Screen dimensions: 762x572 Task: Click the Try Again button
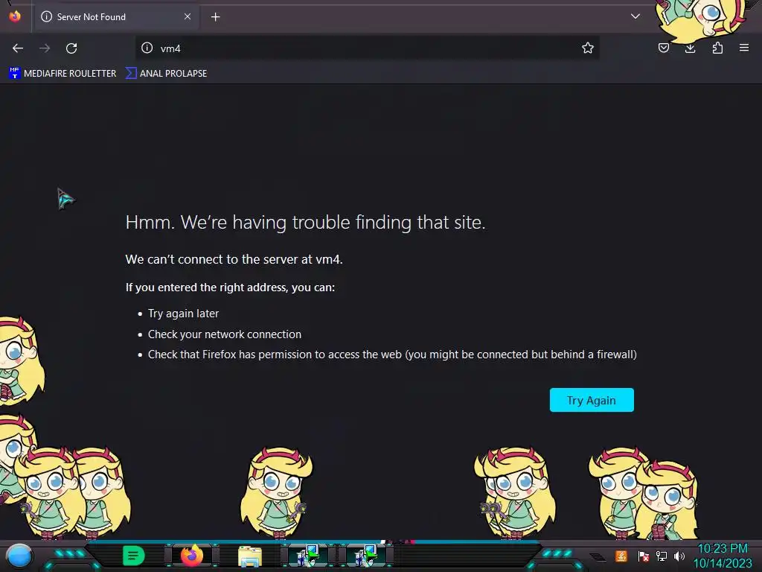[x=592, y=400]
